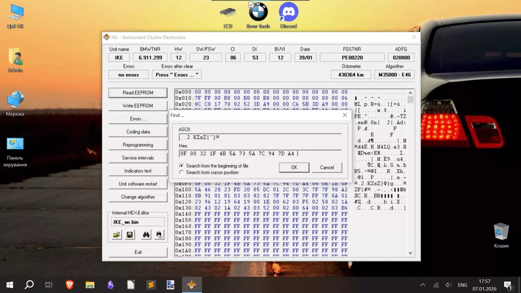Click the hex view scroll down arrow
Image resolution: width=521 pixels, height=293 pixels.
click(410, 253)
